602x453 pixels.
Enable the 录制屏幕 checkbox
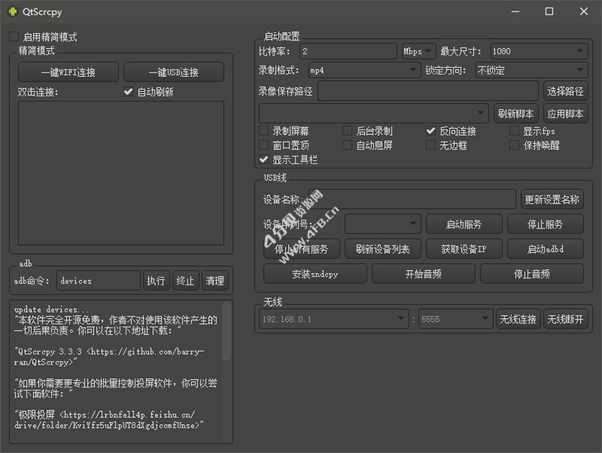pos(264,131)
